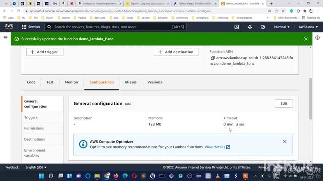Open the Reading list

pyautogui.click(x=311, y=18)
